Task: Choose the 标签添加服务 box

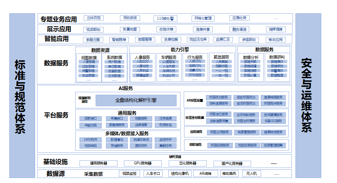Action: (219, 98)
